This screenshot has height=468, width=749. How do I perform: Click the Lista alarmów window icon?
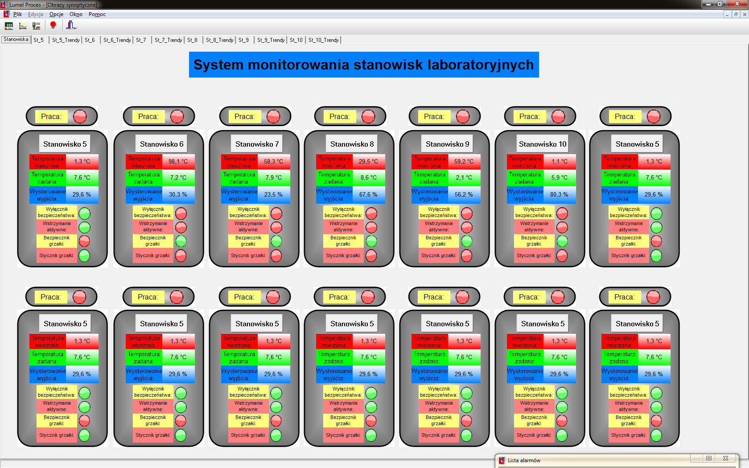[x=502, y=460]
